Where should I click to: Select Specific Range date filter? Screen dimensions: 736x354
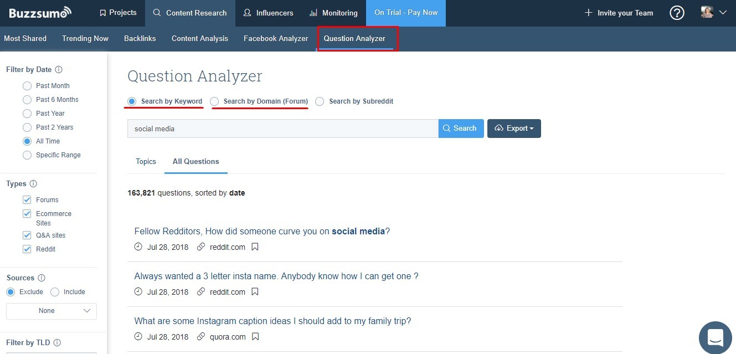point(27,155)
